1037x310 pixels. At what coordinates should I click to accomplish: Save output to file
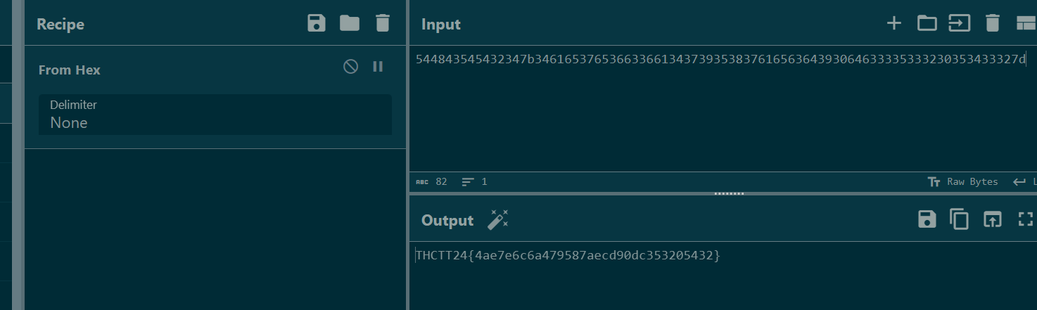pyautogui.click(x=927, y=219)
